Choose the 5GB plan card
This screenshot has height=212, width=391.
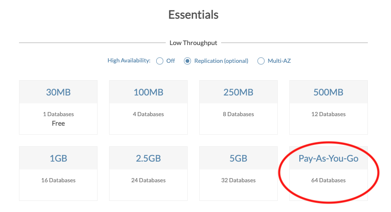tap(238, 181)
